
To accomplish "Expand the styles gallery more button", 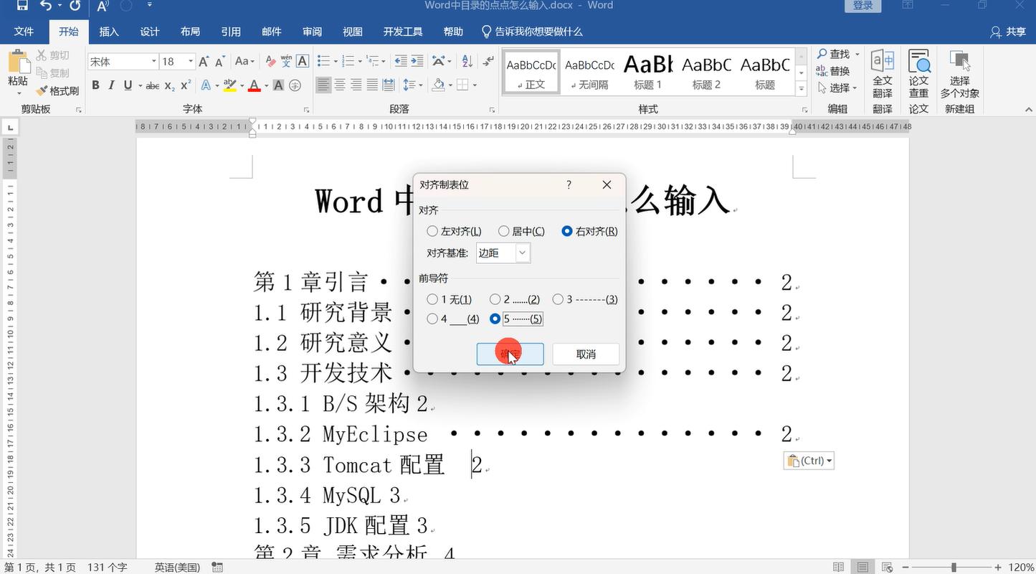I will [x=802, y=88].
